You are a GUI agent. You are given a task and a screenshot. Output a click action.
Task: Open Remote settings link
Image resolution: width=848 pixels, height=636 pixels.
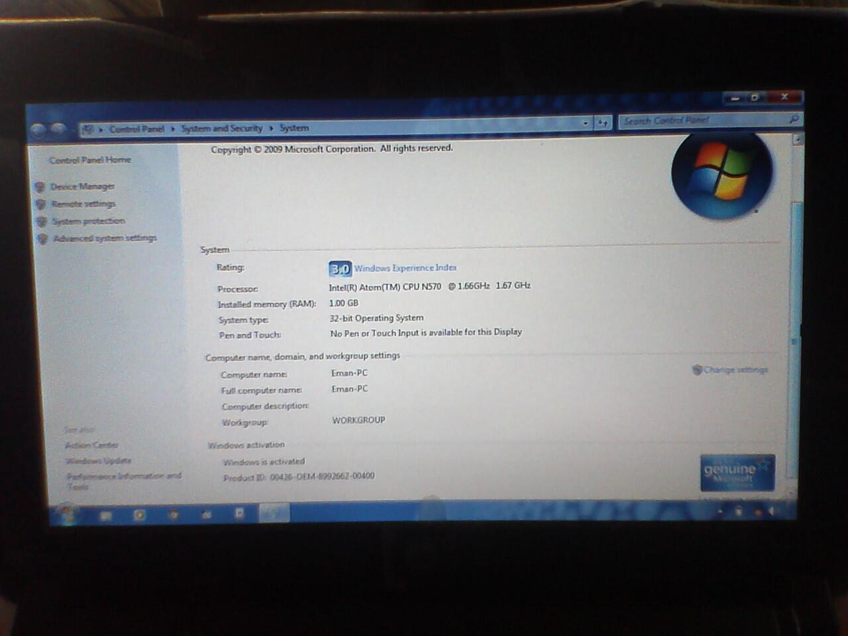click(83, 203)
